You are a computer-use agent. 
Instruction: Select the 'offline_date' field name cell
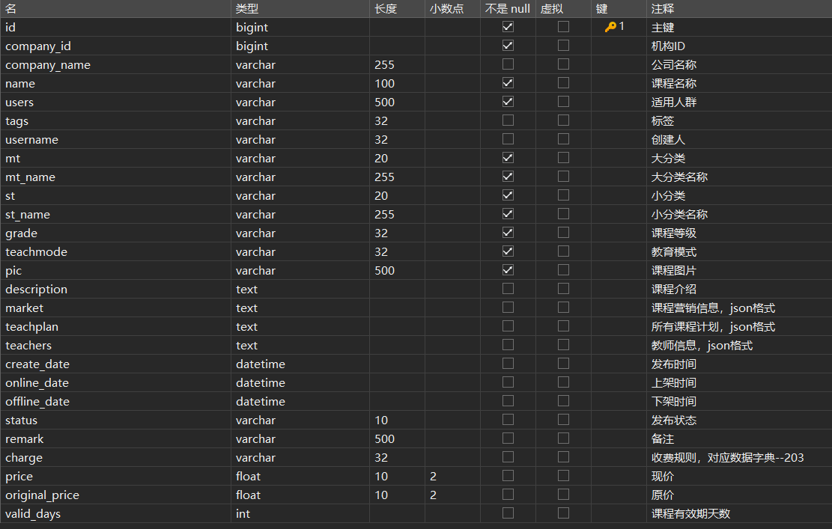click(37, 401)
